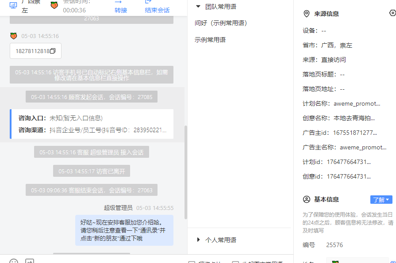Expand the 个人常用语 section
The image size is (396, 263).
[x=198, y=240]
